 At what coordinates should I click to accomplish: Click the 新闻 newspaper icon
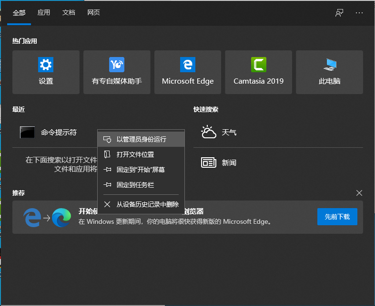click(209, 163)
